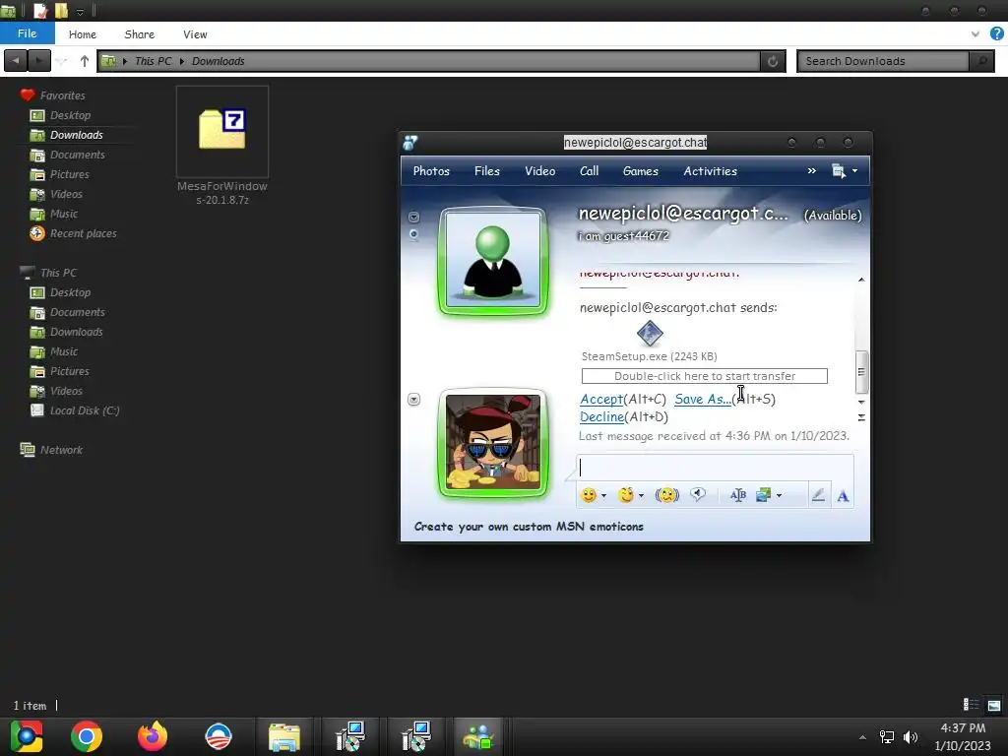This screenshot has height=756, width=1008.
Task: Click the Messenger window title bar icon
Action: tap(410, 143)
